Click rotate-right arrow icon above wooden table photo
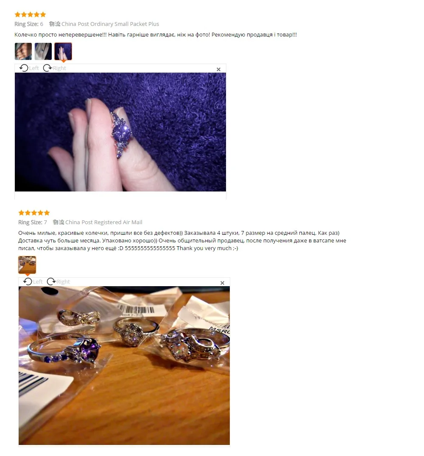 51,281
